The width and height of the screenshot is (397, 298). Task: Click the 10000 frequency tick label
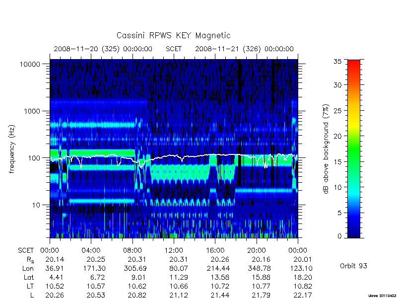pyautogui.click(x=30, y=64)
